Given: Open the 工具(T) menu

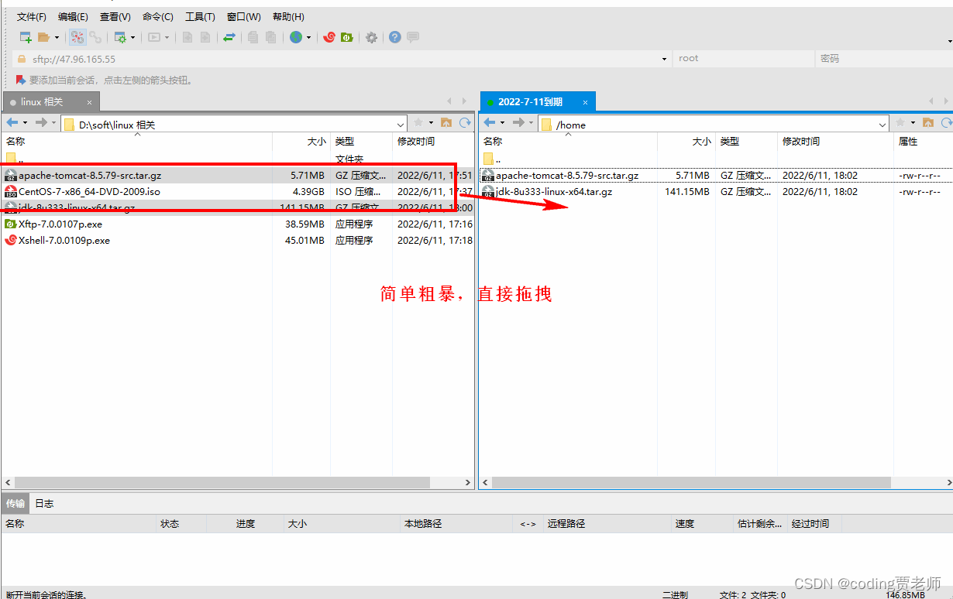Looking at the screenshot, I should point(200,17).
